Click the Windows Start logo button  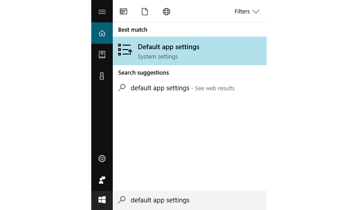102,200
